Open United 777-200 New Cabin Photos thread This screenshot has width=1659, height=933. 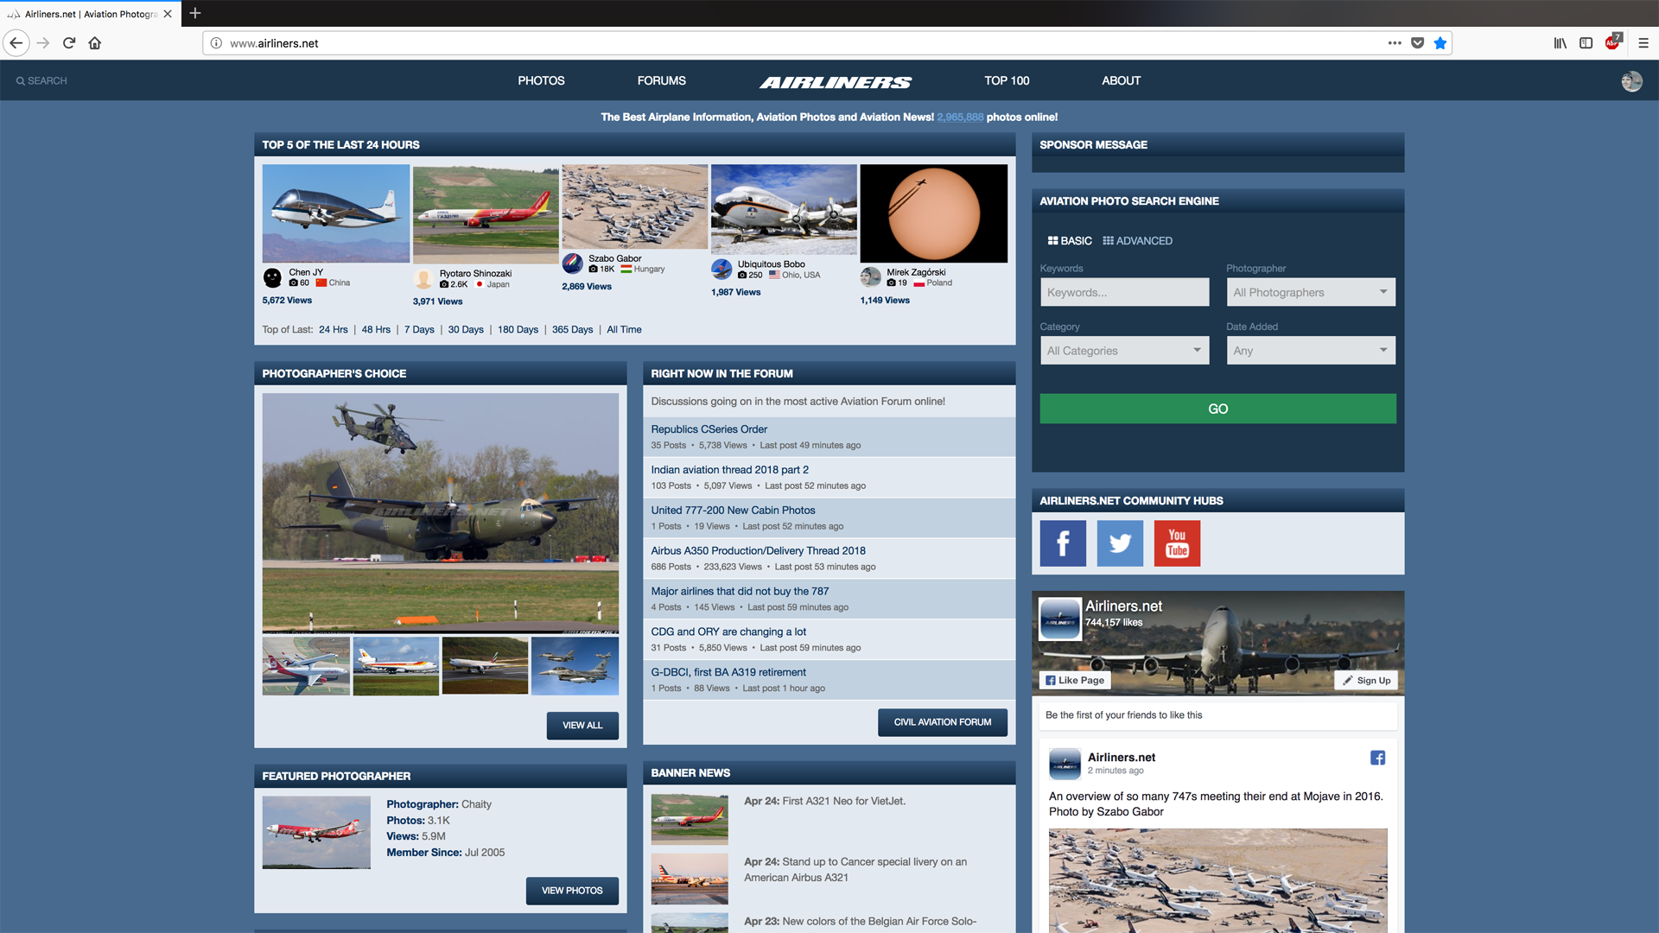[733, 511]
